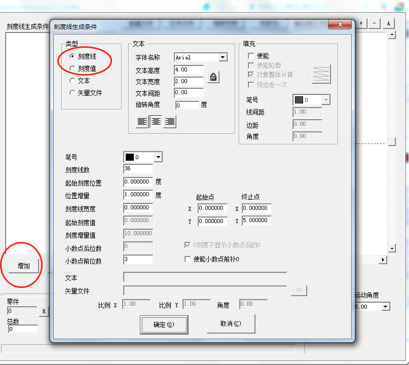The image size is (409, 365).
Task: Click the 刻度增量值 field showing 10.000000
Action: tap(138, 234)
